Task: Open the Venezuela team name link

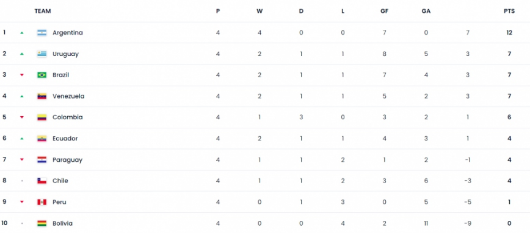Action: click(x=68, y=96)
